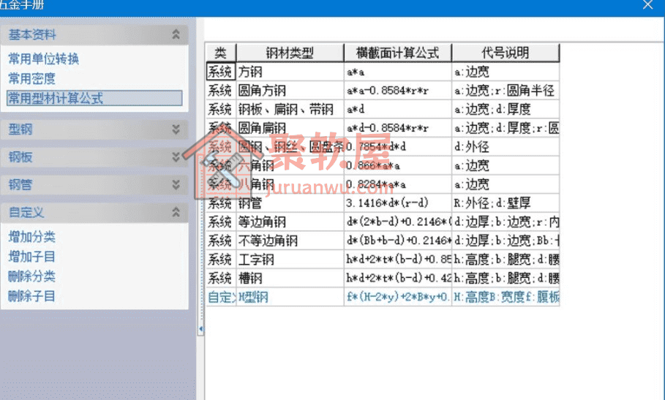This screenshot has width=665, height=400.
Task: Click 删除分类 link
Action: click(31, 276)
